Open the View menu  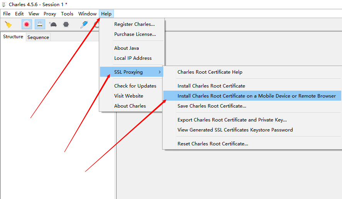coord(34,13)
